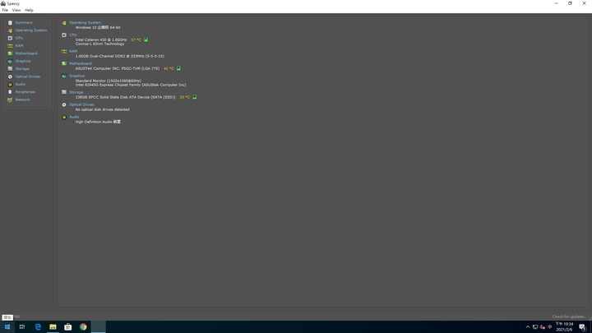Viewport: 592px width, 333px height.
Task: Click the 'No optical disk drives detected' text
Action: click(x=102, y=109)
